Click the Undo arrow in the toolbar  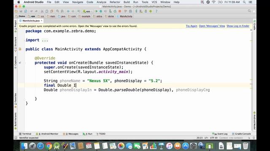[32, 11]
